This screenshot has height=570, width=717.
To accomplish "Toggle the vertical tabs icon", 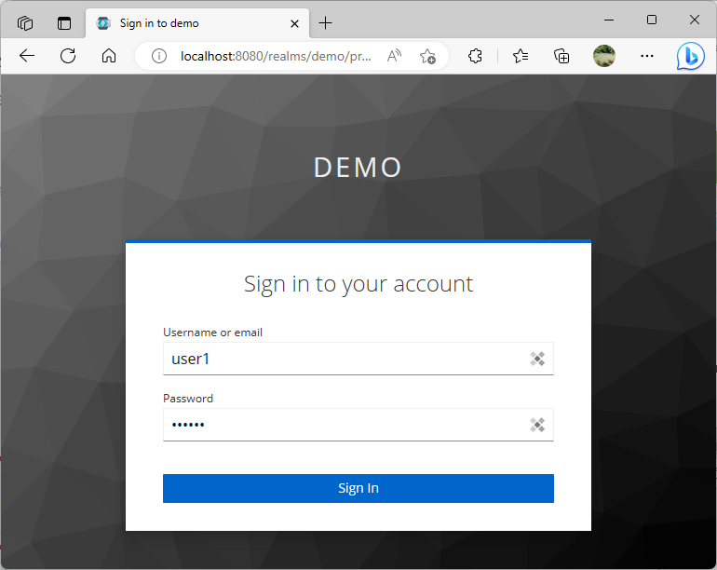I will click(x=64, y=23).
